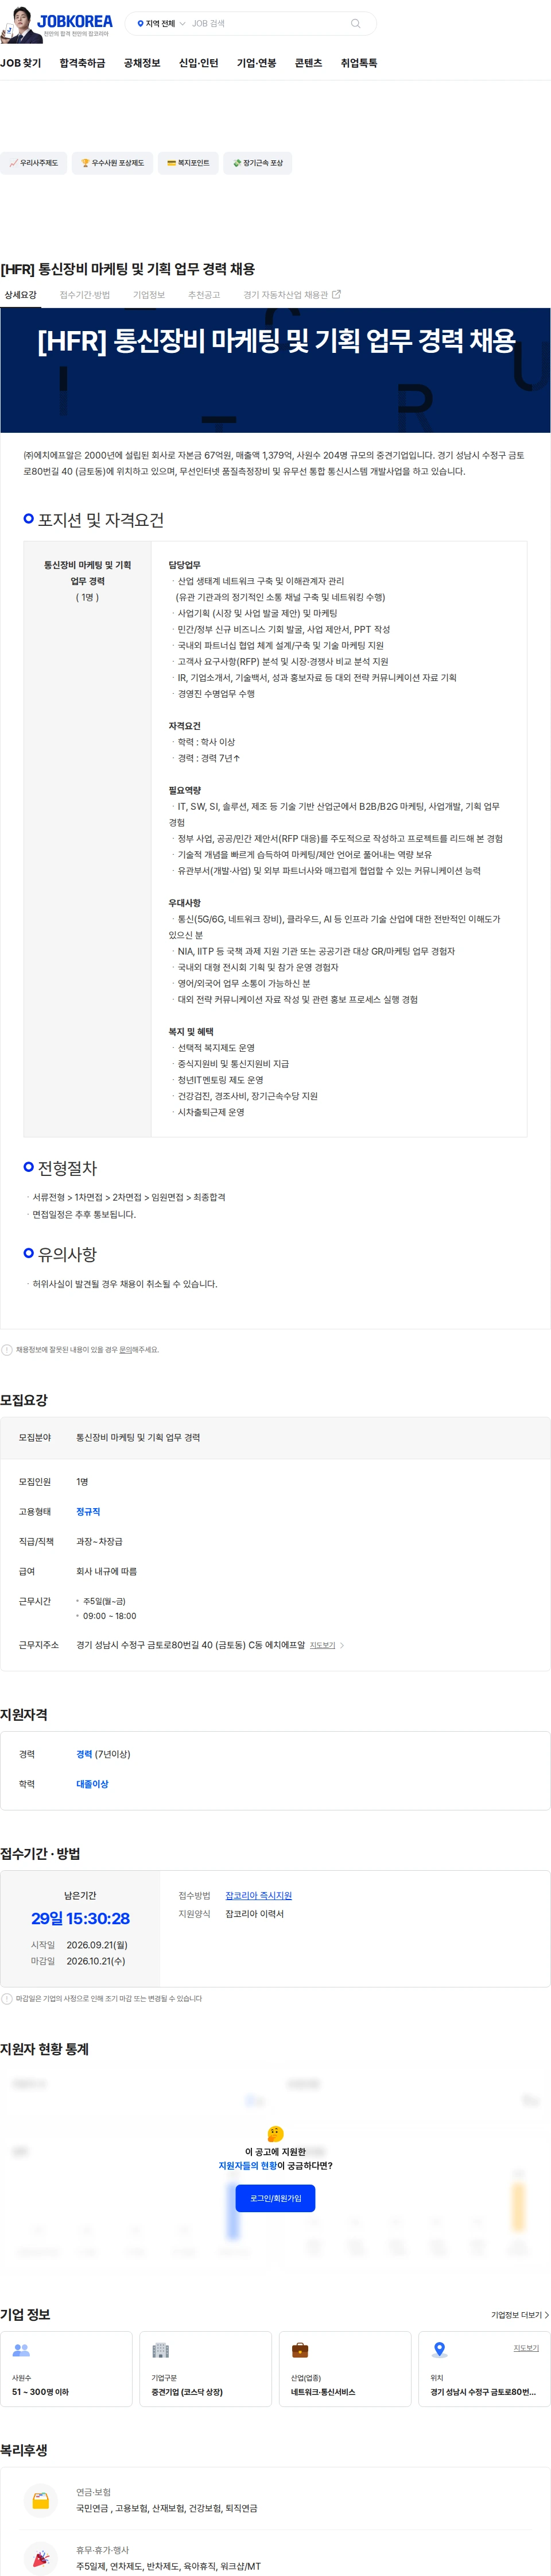551x2576 pixels.
Task: Click the 과장~차장급 position value
Action: tap(100, 1542)
